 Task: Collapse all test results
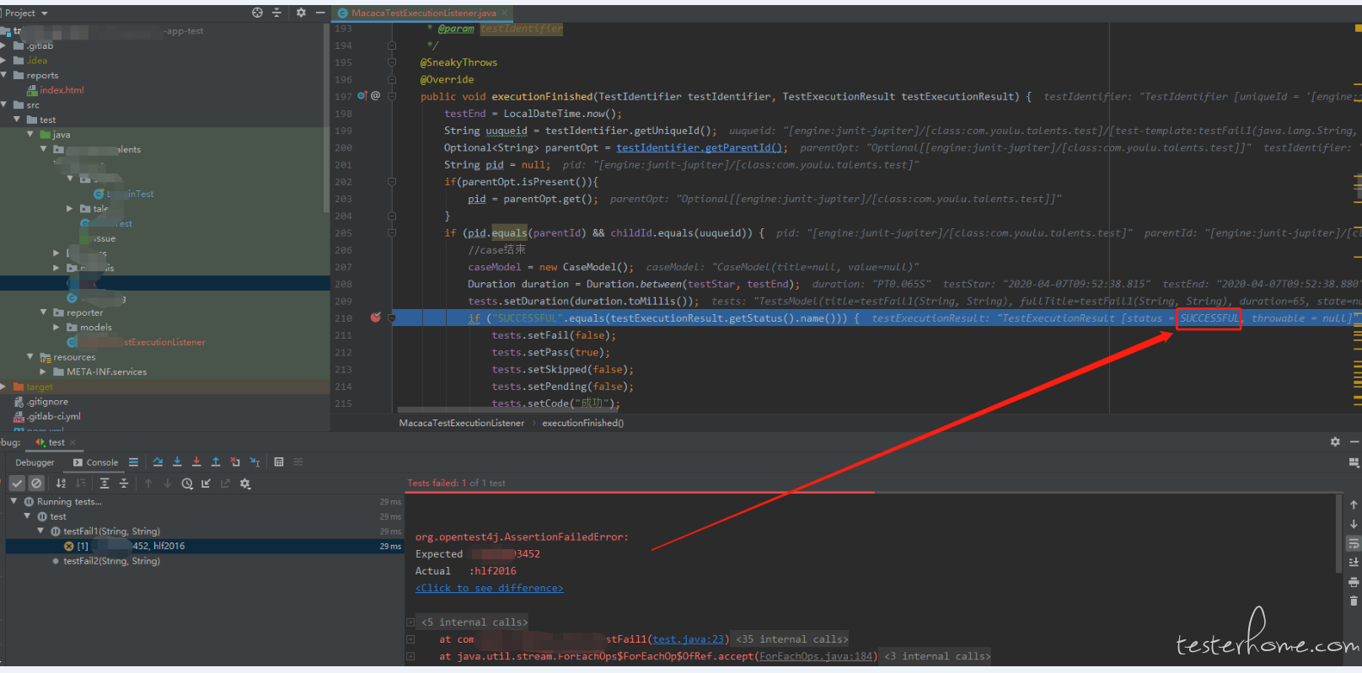point(124,483)
